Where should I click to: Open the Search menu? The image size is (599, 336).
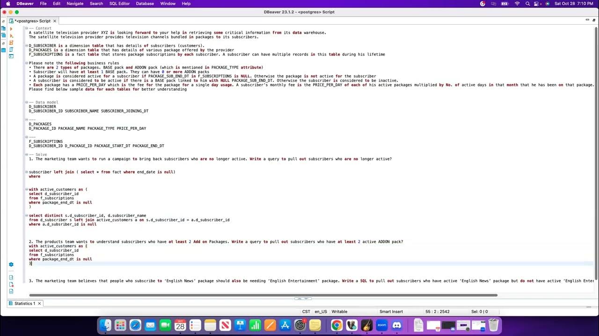click(x=96, y=3)
